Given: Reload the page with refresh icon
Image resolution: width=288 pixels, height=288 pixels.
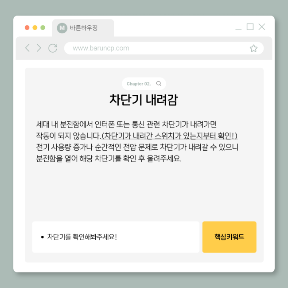Looking at the screenshot, I should [53, 48].
